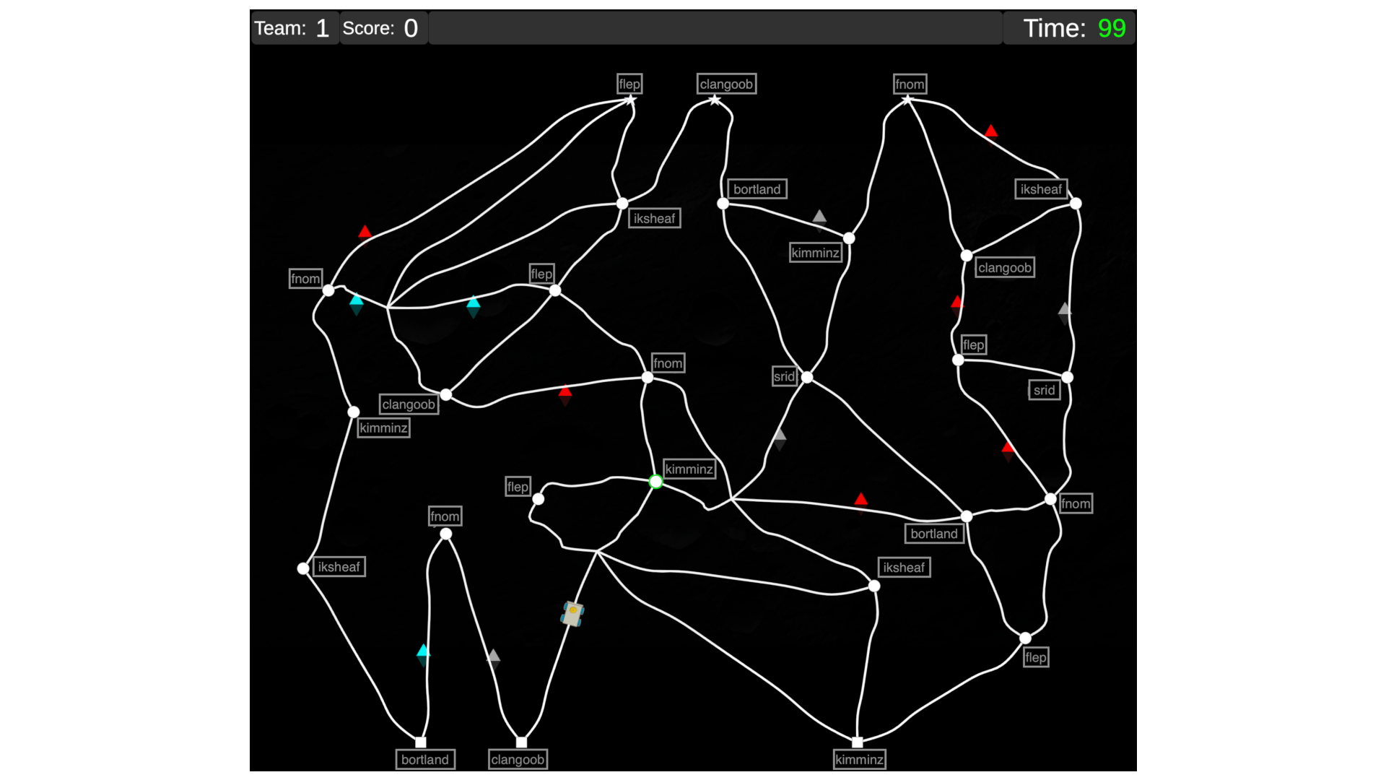Click the green-ringed kimminz node
The height and width of the screenshot is (780, 1386).
[655, 482]
